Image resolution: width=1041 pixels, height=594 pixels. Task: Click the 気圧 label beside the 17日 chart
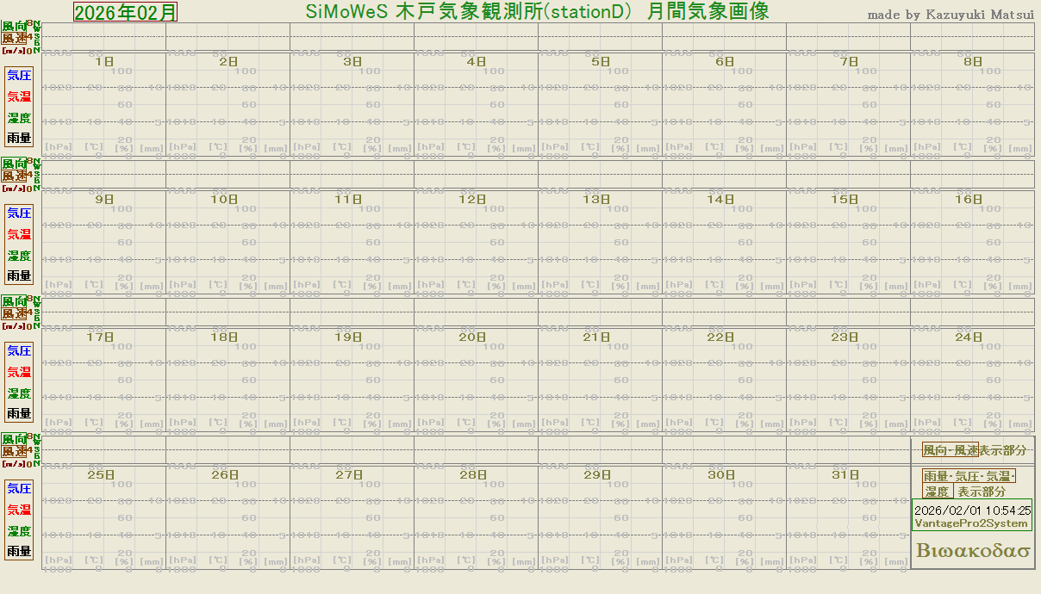pyautogui.click(x=19, y=351)
